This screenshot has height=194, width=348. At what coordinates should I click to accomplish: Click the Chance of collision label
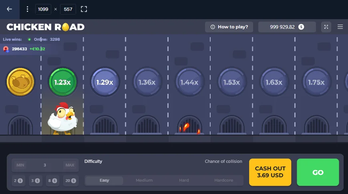pyautogui.click(x=223, y=161)
